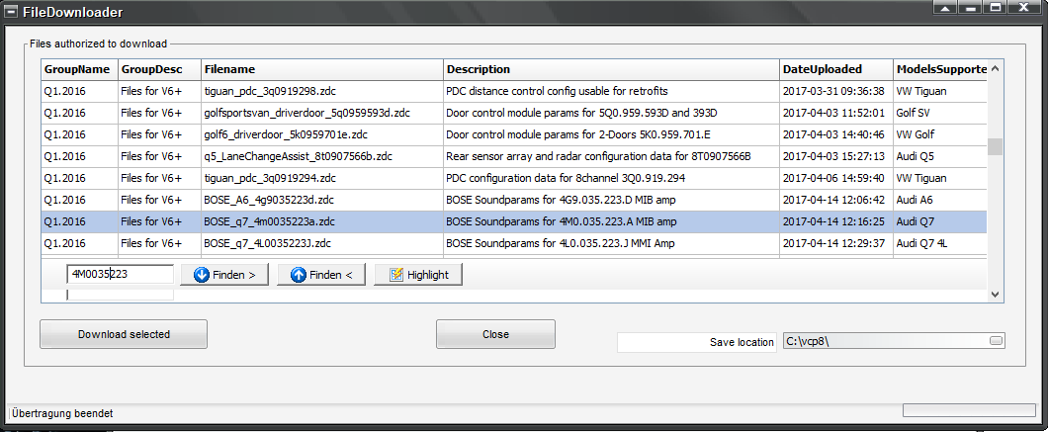Click Download selected button
This screenshot has height=432, width=1048.
(124, 334)
